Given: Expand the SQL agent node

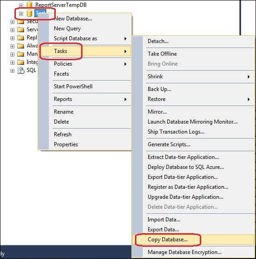Looking at the screenshot, I should coord(12,71).
